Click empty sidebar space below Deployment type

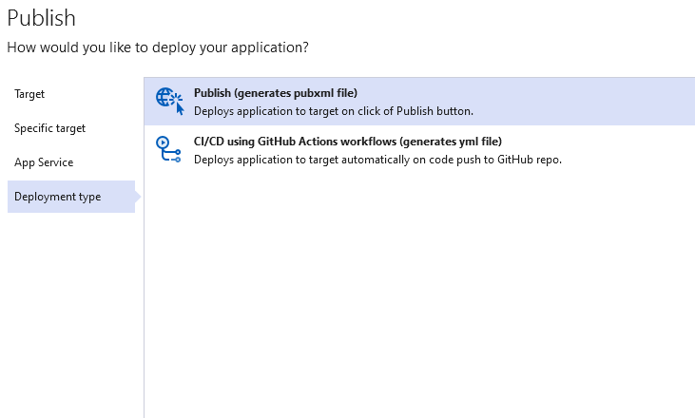(71, 310)
